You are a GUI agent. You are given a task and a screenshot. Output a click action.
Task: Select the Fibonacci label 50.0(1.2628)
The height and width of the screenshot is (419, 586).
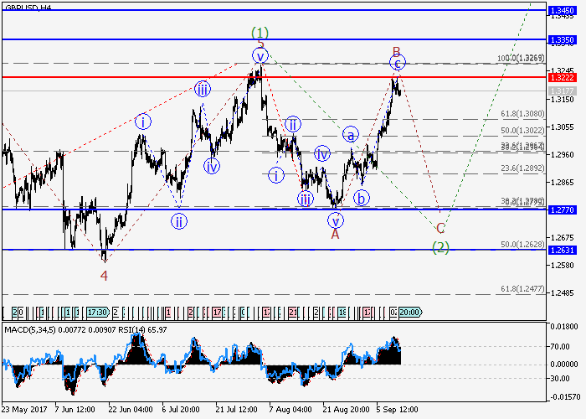tap(522, 245)
